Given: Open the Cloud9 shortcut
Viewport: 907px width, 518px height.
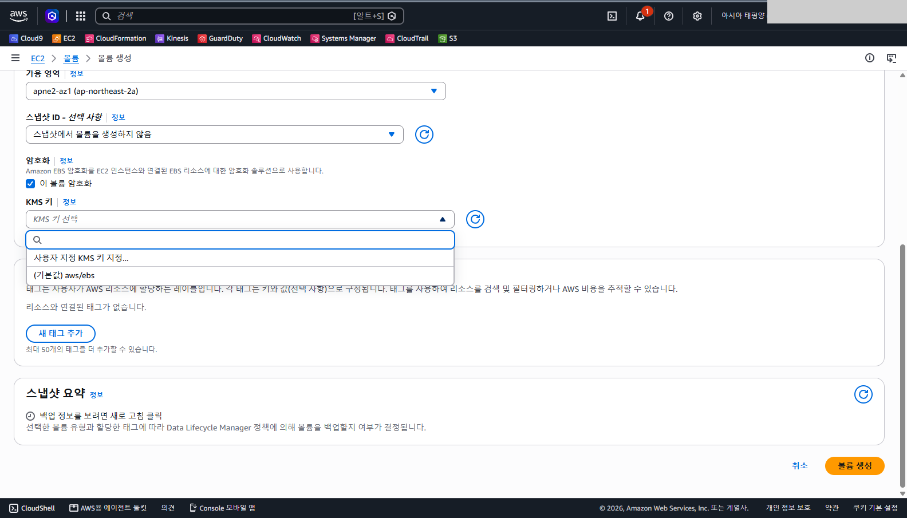Looking at the screenshot, I should click(26, 38).
